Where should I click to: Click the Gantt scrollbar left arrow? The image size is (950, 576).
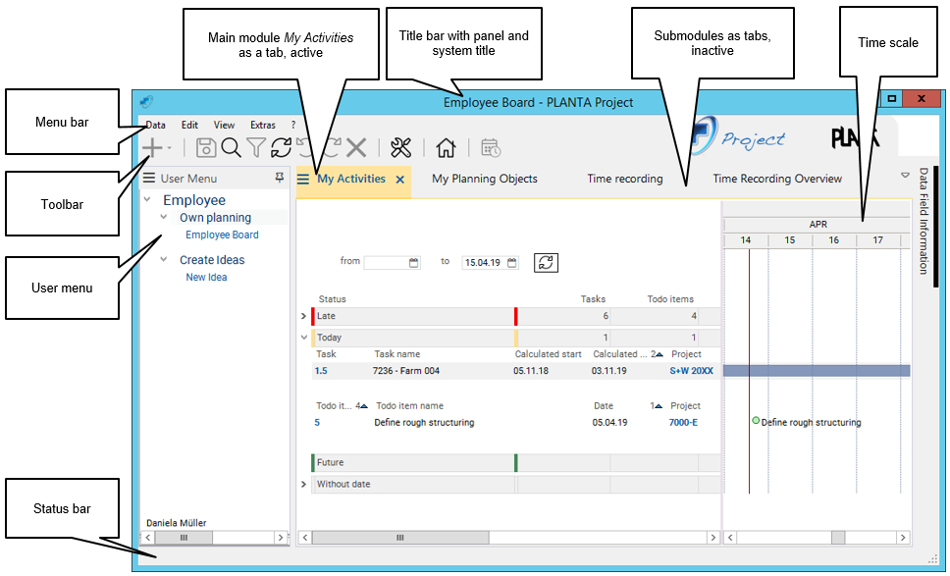pyautogui.click(x=730, y=537)
